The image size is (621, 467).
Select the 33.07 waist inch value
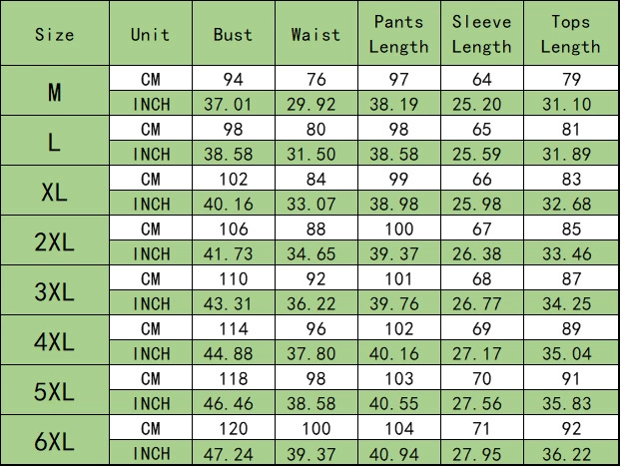click(x=315, y=204)
